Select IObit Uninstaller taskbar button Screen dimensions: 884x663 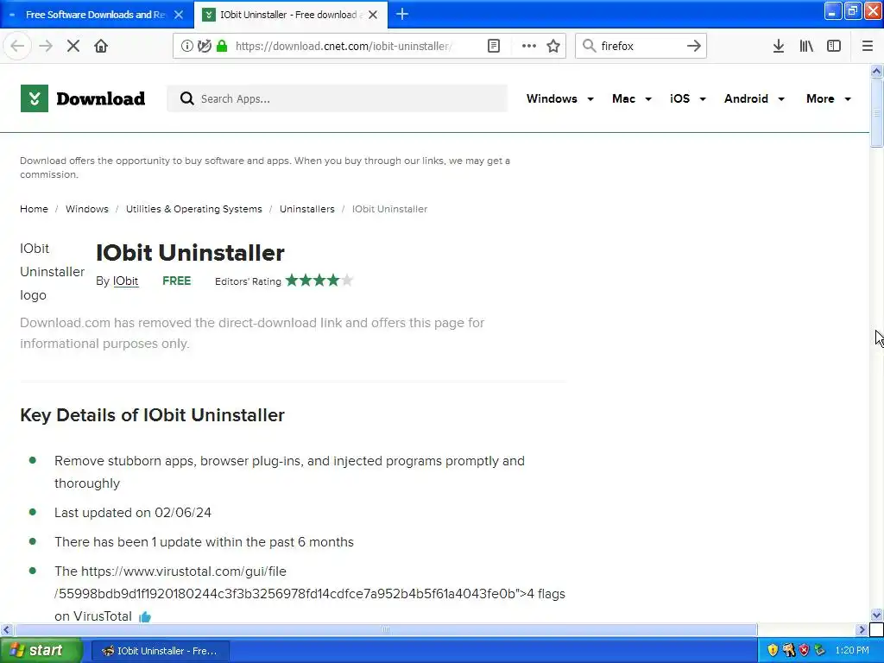tap(160, 651)
